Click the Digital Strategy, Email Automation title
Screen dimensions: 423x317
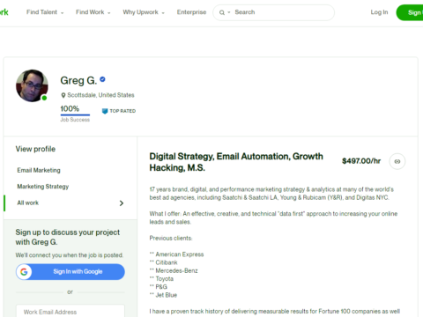236,162
